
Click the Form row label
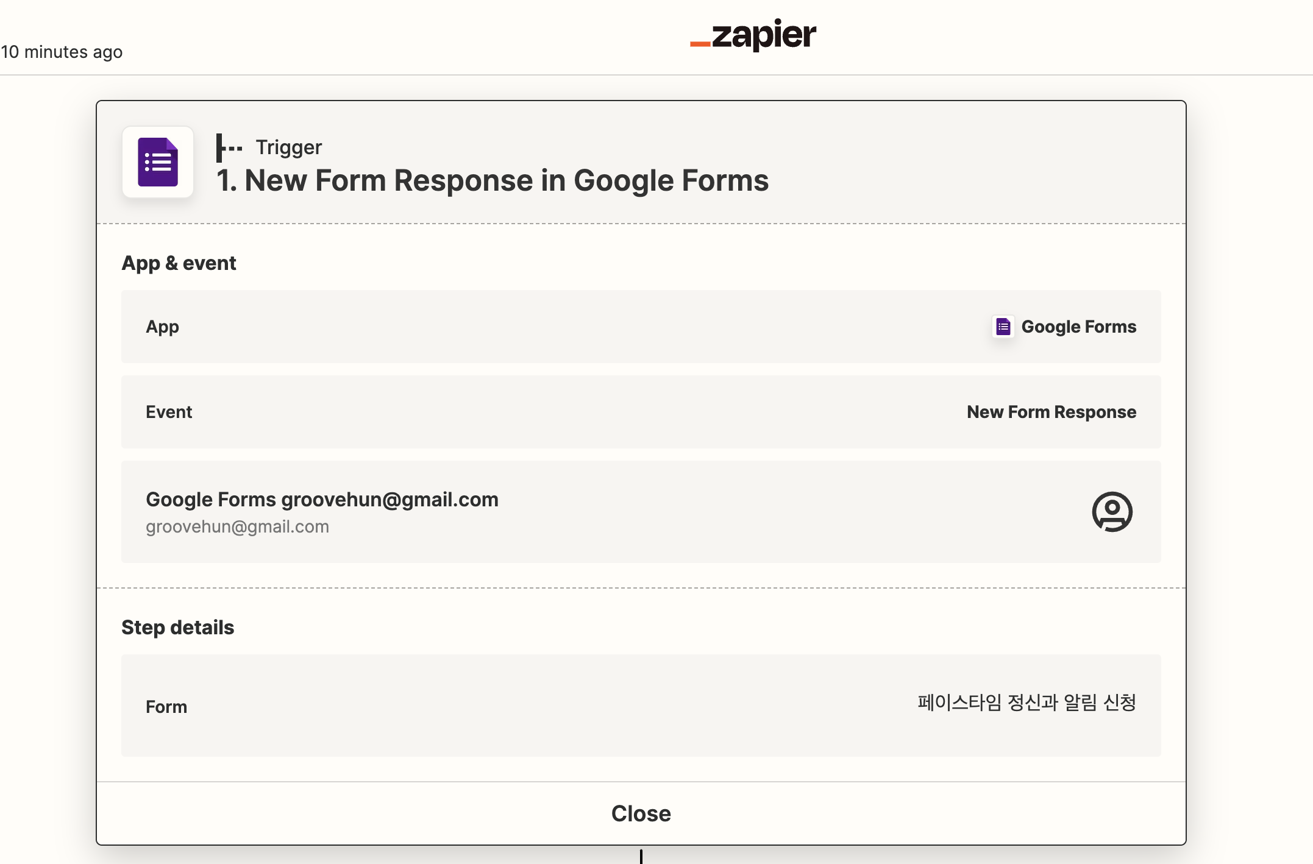(x=166, y=707)
